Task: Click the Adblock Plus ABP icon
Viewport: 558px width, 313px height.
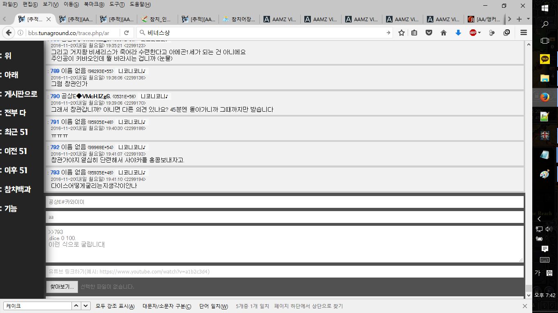Action: point(473,33)
